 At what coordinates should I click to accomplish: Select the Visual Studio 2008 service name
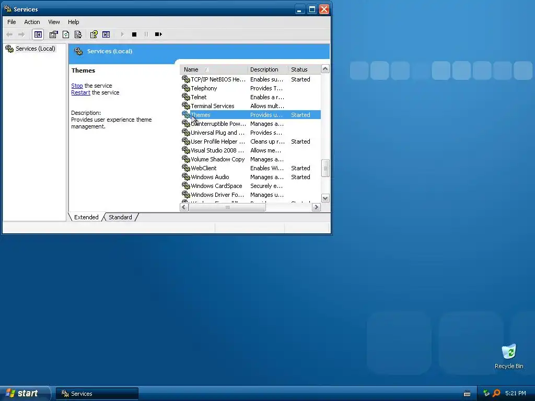217,150
